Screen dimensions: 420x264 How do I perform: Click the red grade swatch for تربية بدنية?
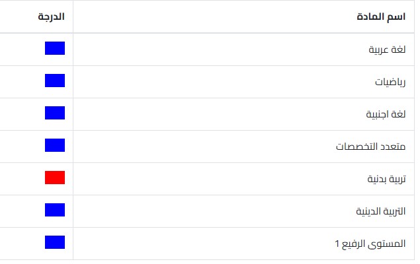coord(55,178)
